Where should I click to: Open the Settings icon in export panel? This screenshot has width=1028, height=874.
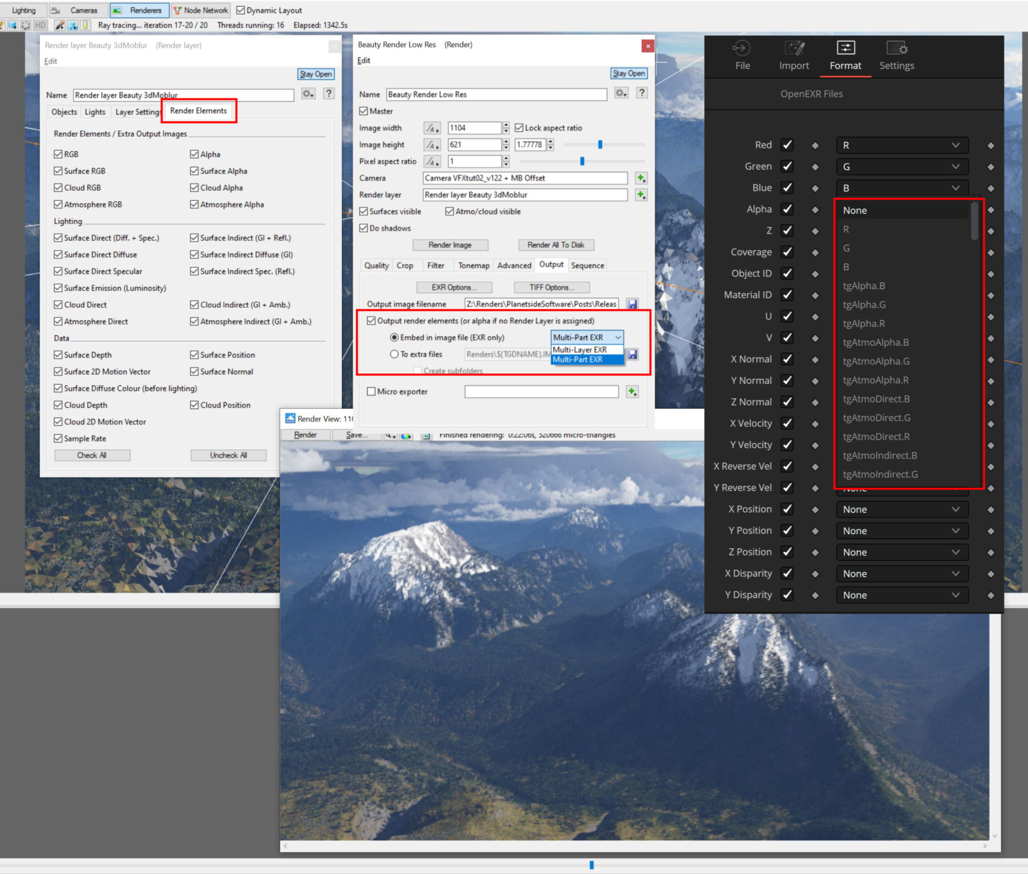click(x=896, y=48)
